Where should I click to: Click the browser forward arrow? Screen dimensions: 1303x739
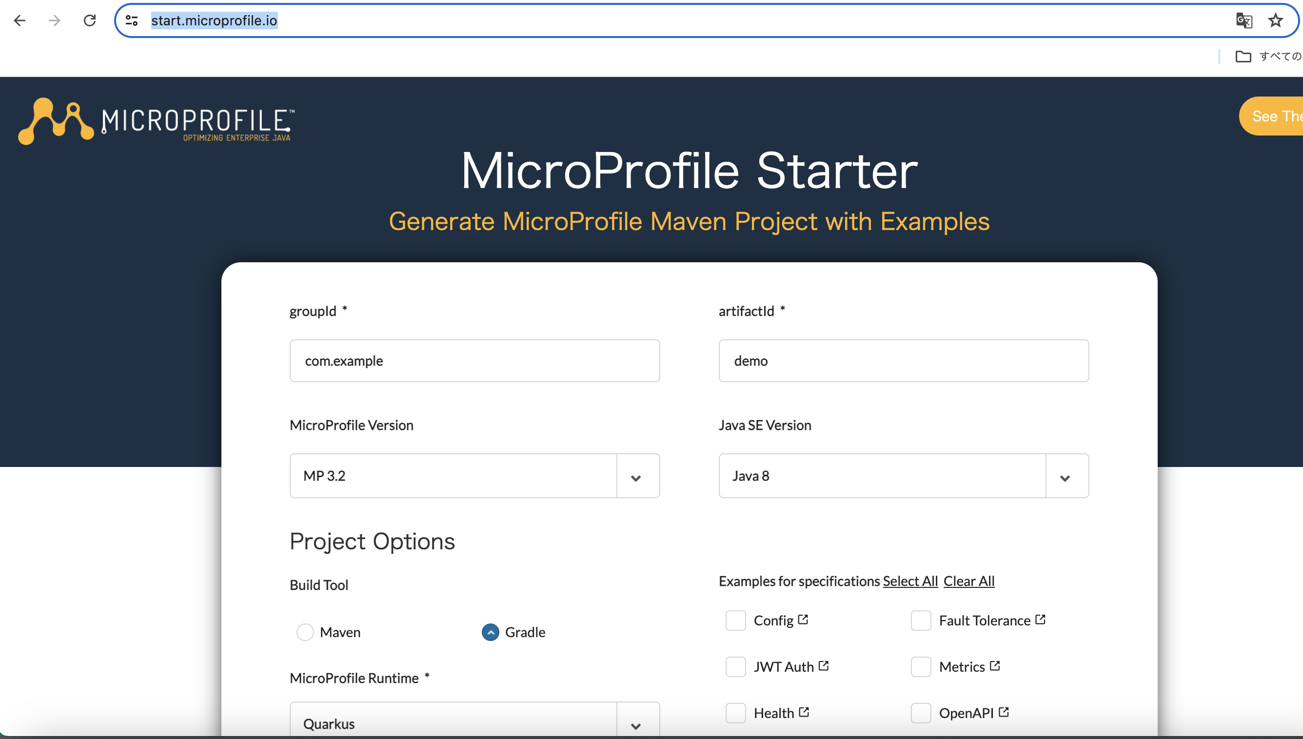pyautogui.click(x=53, y=20)
